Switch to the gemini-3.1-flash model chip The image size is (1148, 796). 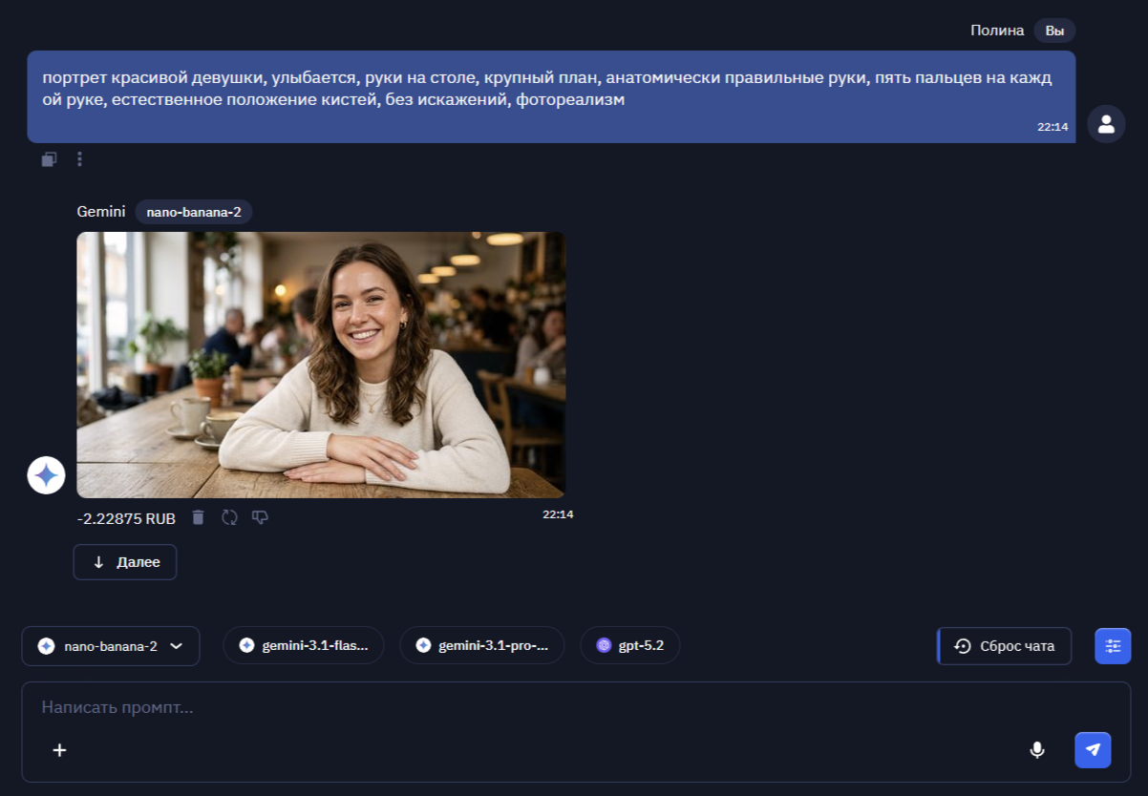[303, 646]
